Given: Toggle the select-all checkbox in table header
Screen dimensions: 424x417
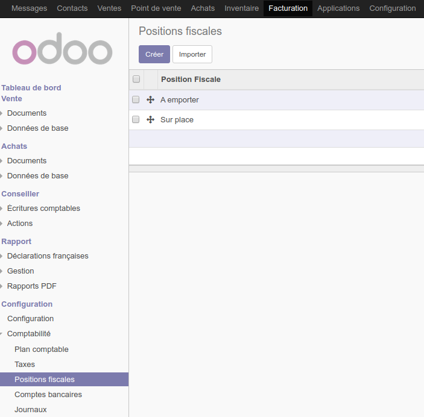Looking at the screenshot, I should point(136,80).
